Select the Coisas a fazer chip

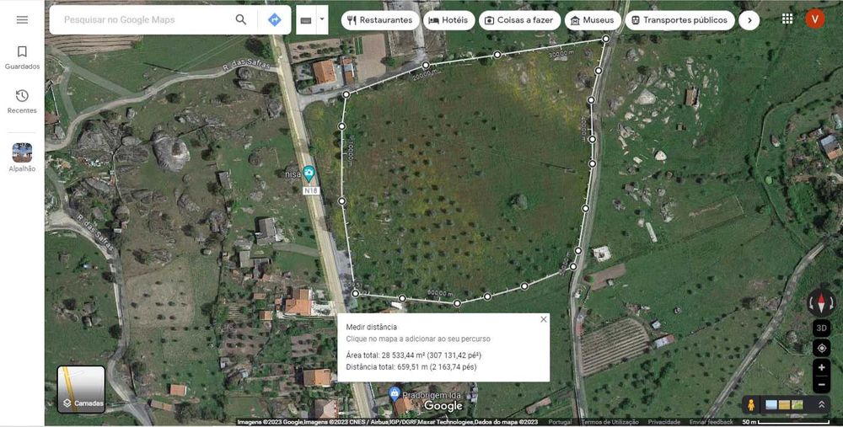tap(519, 20)
